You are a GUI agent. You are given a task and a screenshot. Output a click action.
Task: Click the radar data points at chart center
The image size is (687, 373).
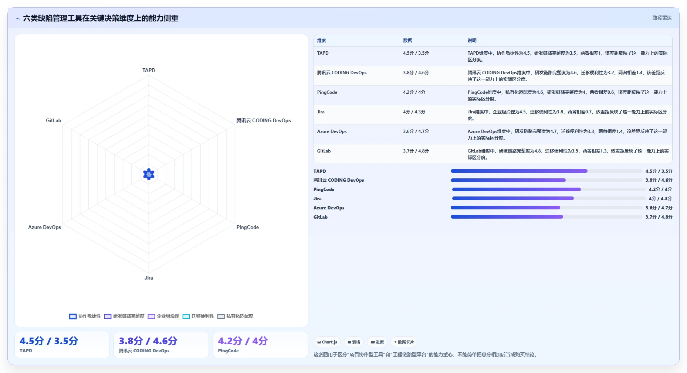coord(149,174)
